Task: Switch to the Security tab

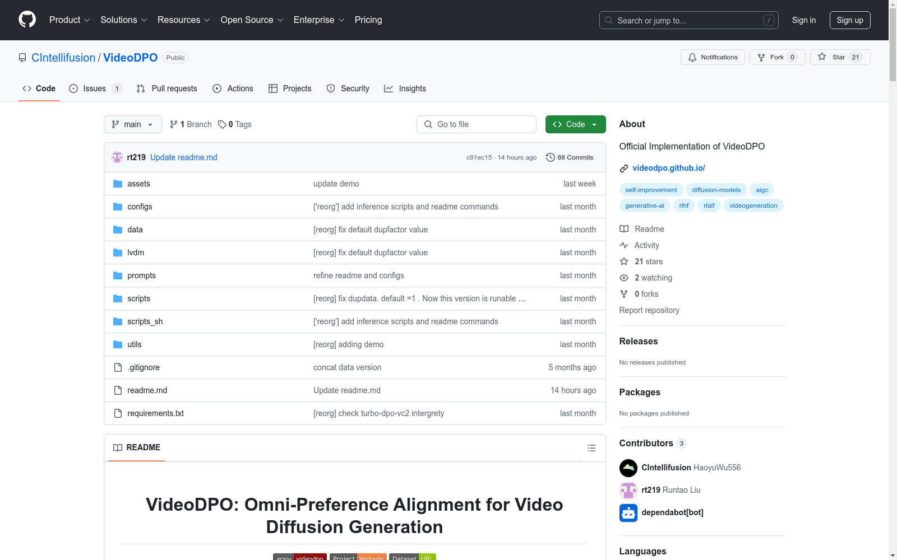Action: point(348,88)
